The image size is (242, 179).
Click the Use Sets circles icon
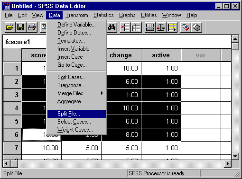[x=196, y=27]
